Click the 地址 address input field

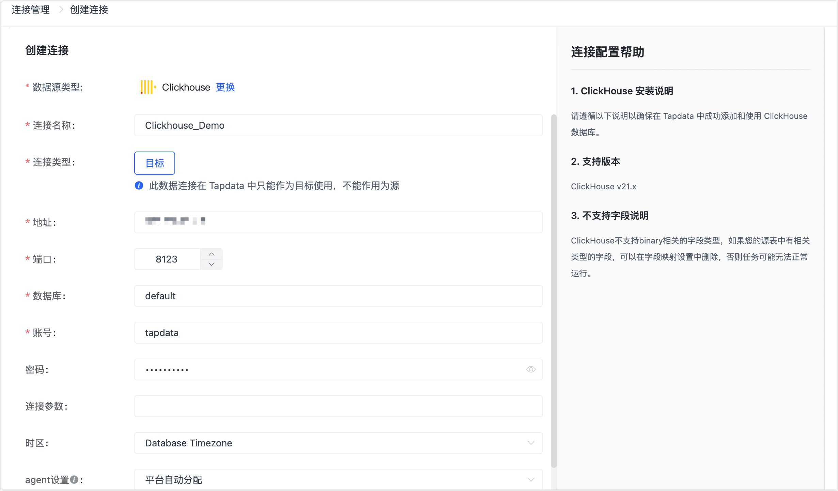(338, 222)
